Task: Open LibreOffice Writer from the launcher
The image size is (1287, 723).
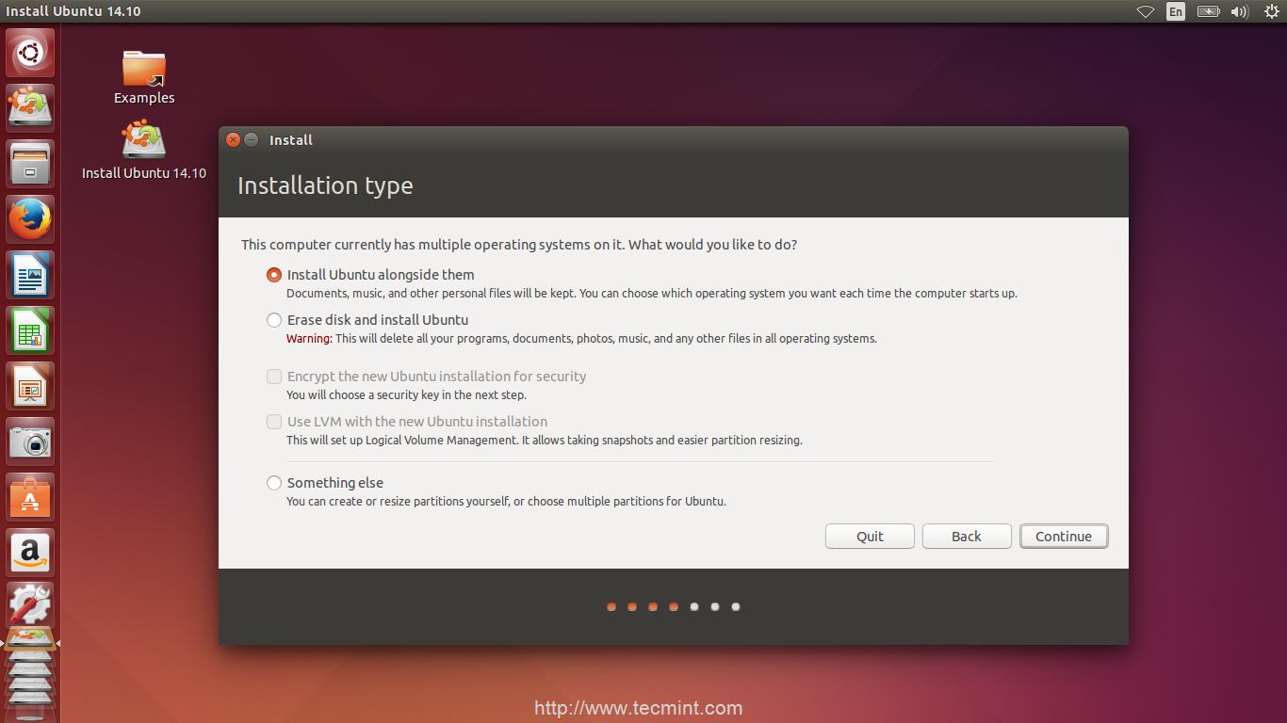Action: coord(30,274)
